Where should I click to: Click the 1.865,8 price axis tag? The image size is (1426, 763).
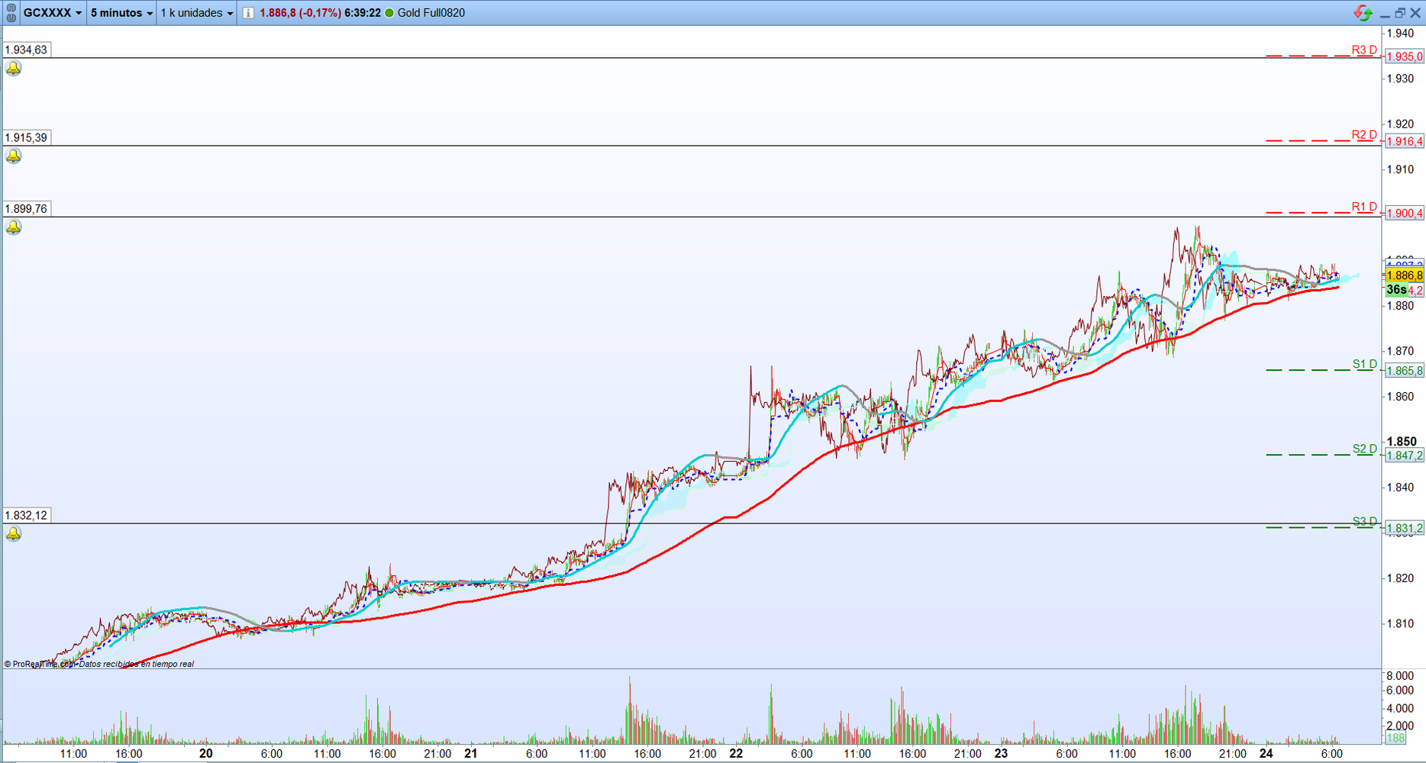[1405, 371]
